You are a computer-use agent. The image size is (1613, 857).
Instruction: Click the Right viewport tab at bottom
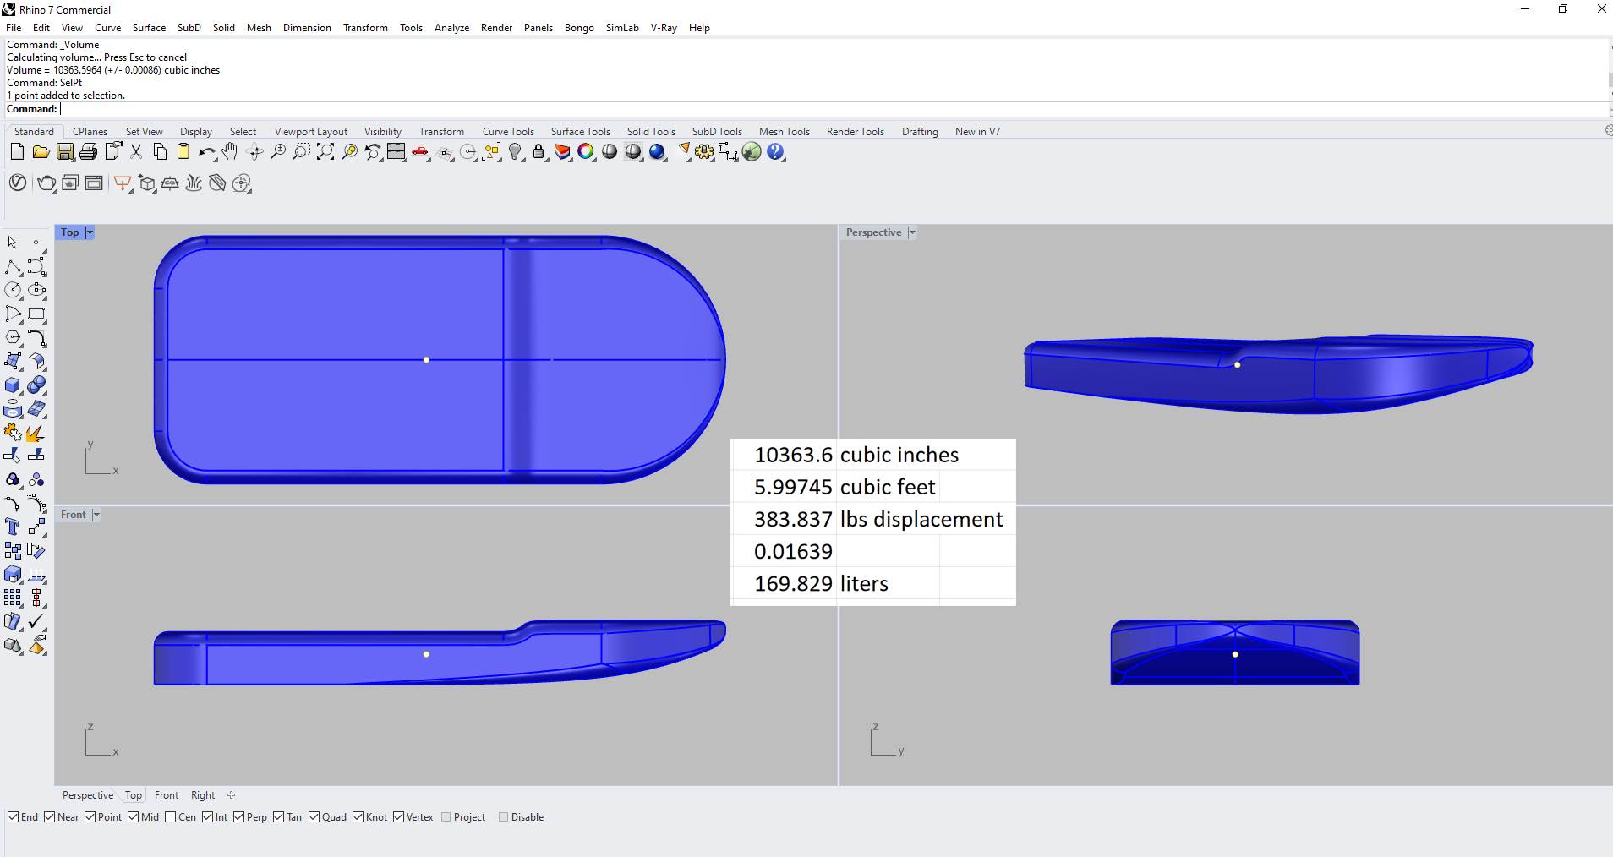203,795
